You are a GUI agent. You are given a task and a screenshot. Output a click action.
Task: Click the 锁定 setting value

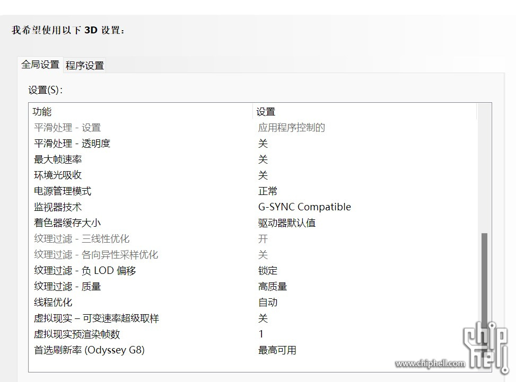click(x=267, y=271)
